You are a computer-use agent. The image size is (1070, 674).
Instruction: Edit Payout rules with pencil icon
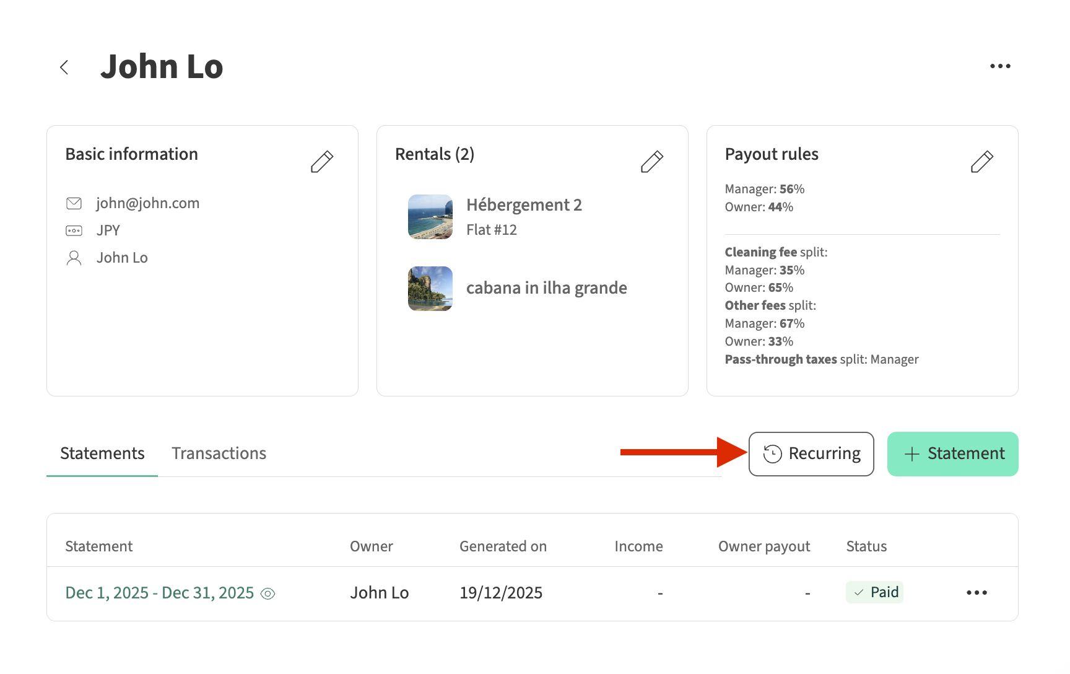[x=981, y=162]
